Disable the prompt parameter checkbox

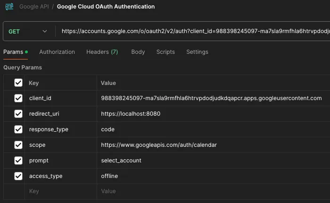[x=18, y=161]
